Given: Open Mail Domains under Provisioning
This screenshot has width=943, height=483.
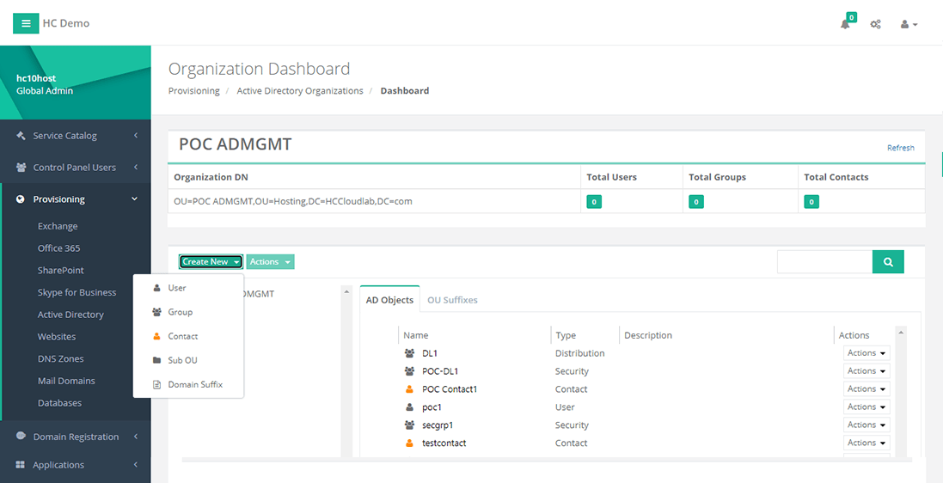Looking at the screenshot, I should (66, 381).
